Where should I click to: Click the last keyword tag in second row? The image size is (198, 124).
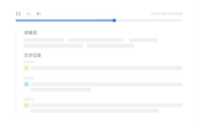tap(111, 46)
